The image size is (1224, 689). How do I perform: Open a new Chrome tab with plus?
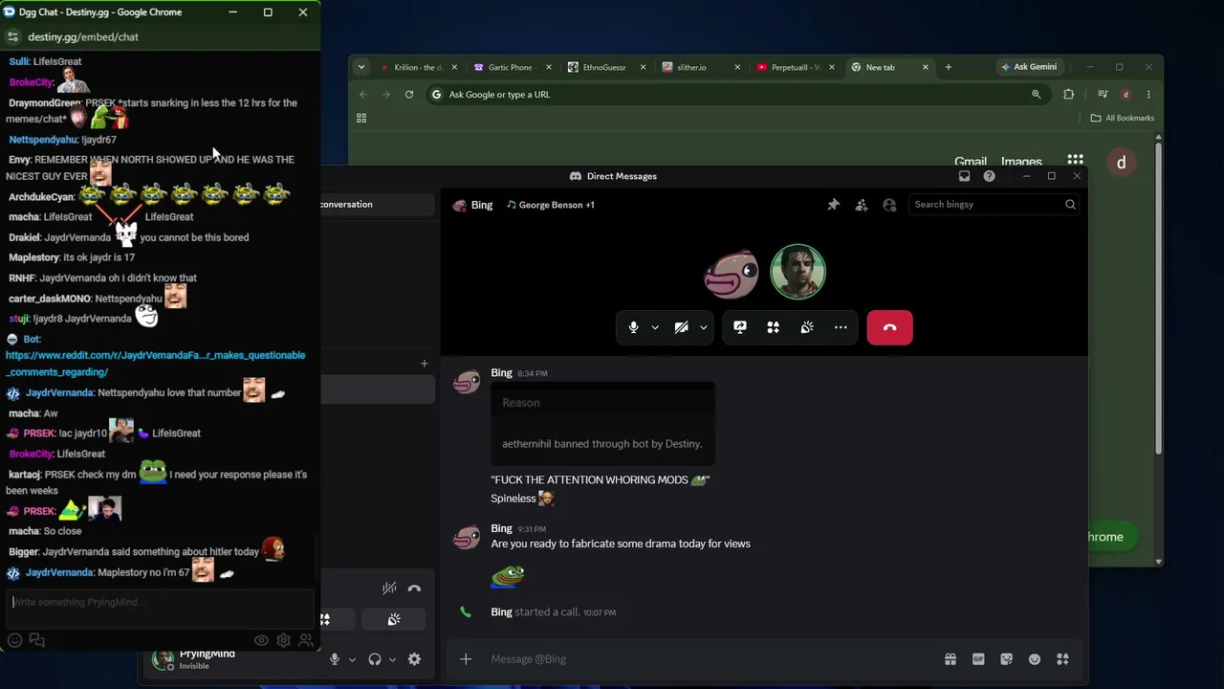coord(949,67)
